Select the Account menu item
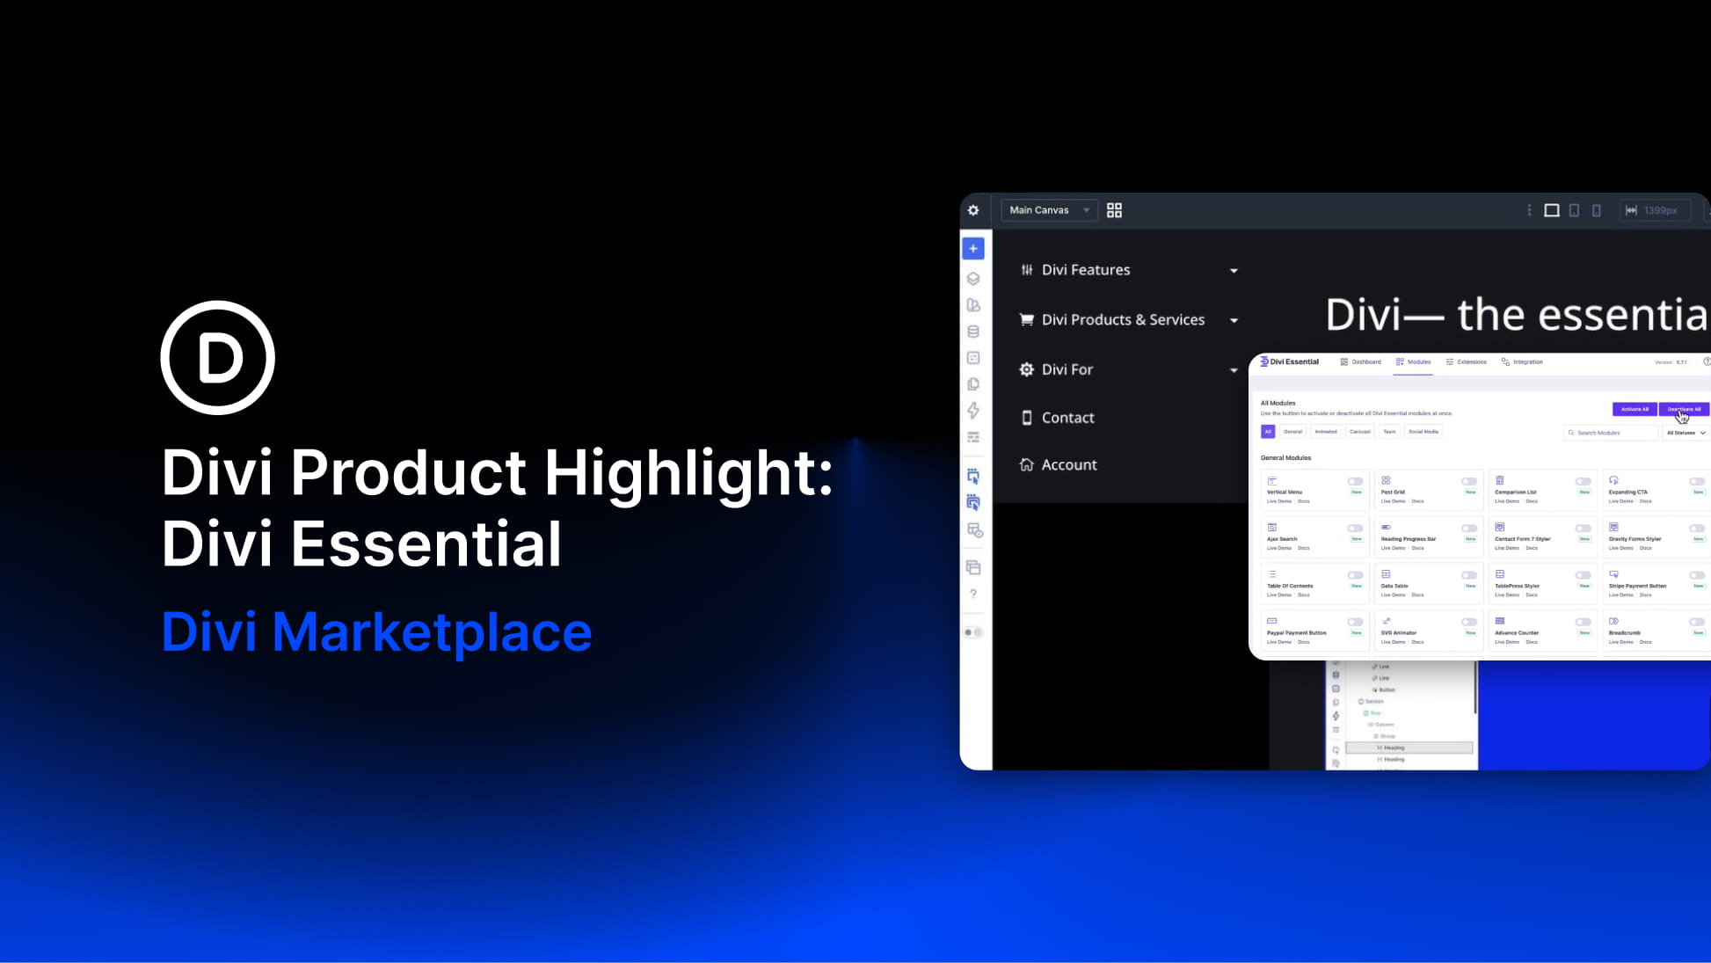Image resolution: width=1711 pixels, height=963 pixels. [1058, 464]
